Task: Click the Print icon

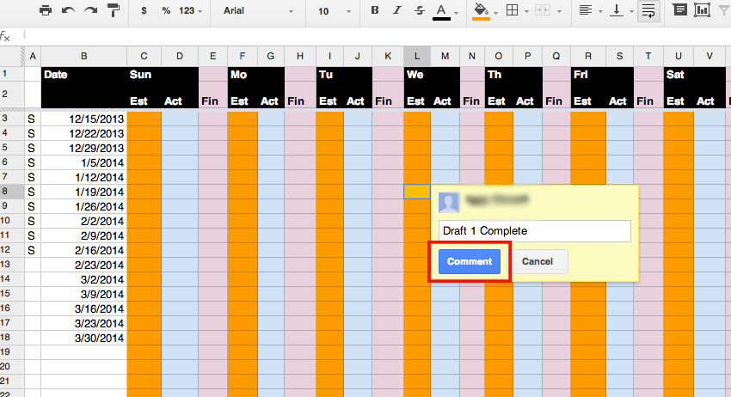Action: pyautogui.click(x=46, y=10)
